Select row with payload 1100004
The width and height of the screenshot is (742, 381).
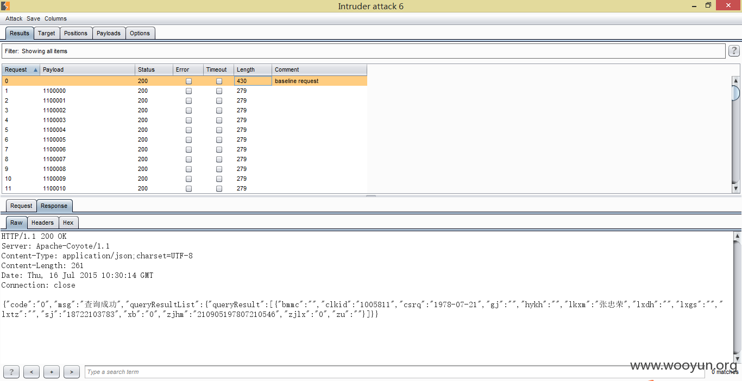[x=184, y=130]
